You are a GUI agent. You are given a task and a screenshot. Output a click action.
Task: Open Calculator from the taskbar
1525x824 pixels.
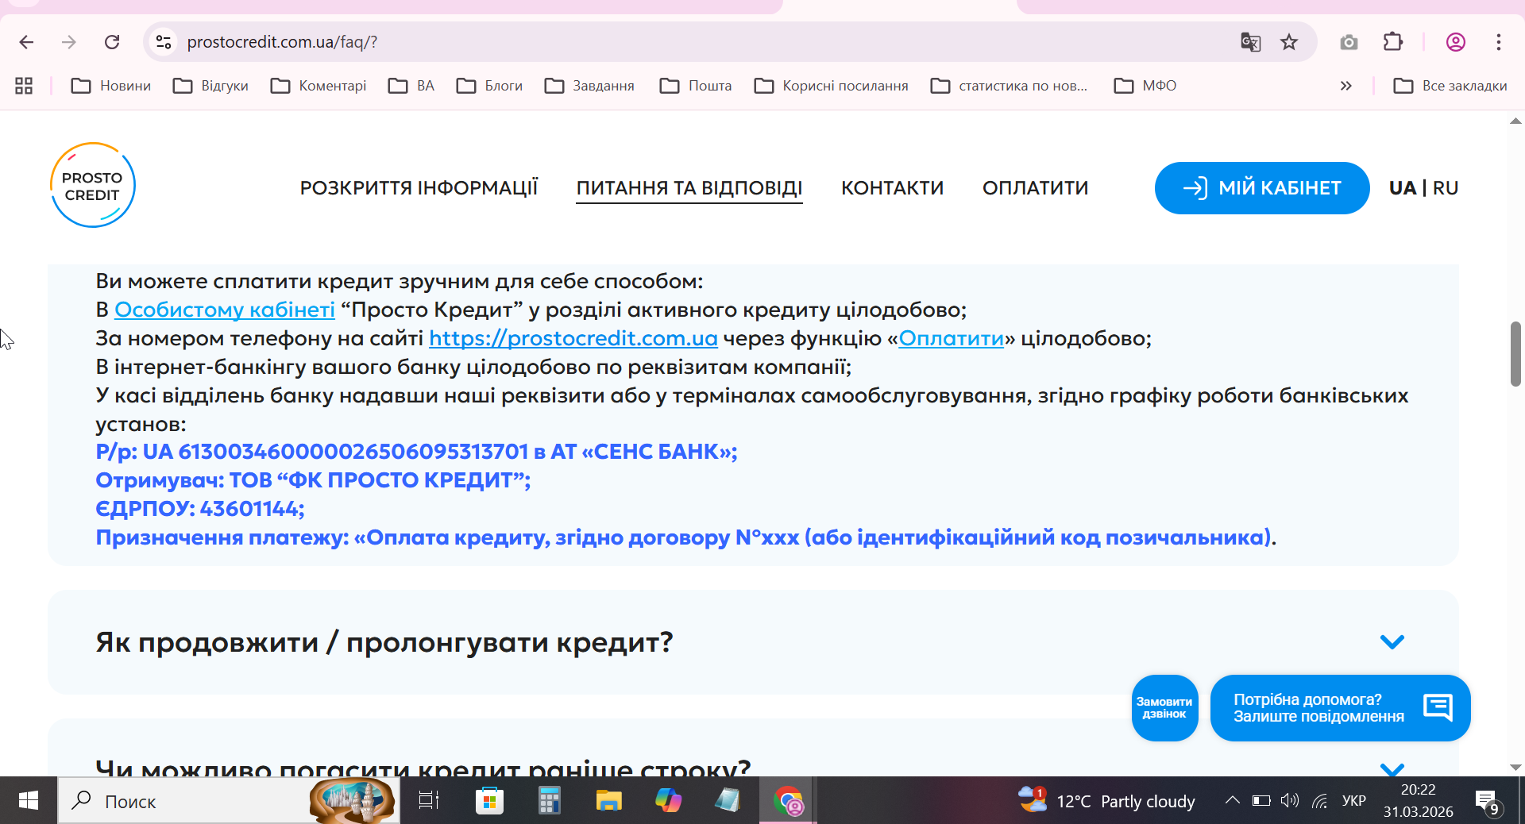tap(549, 800)
